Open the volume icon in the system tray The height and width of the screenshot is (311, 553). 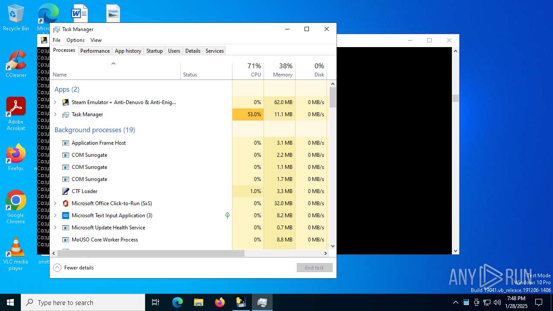click(x=497, y=302)
